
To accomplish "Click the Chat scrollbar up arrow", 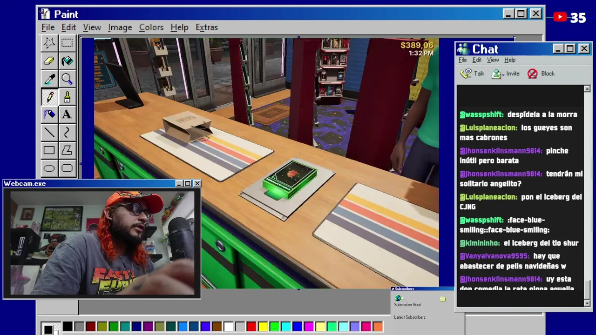I will click(587, 89).
